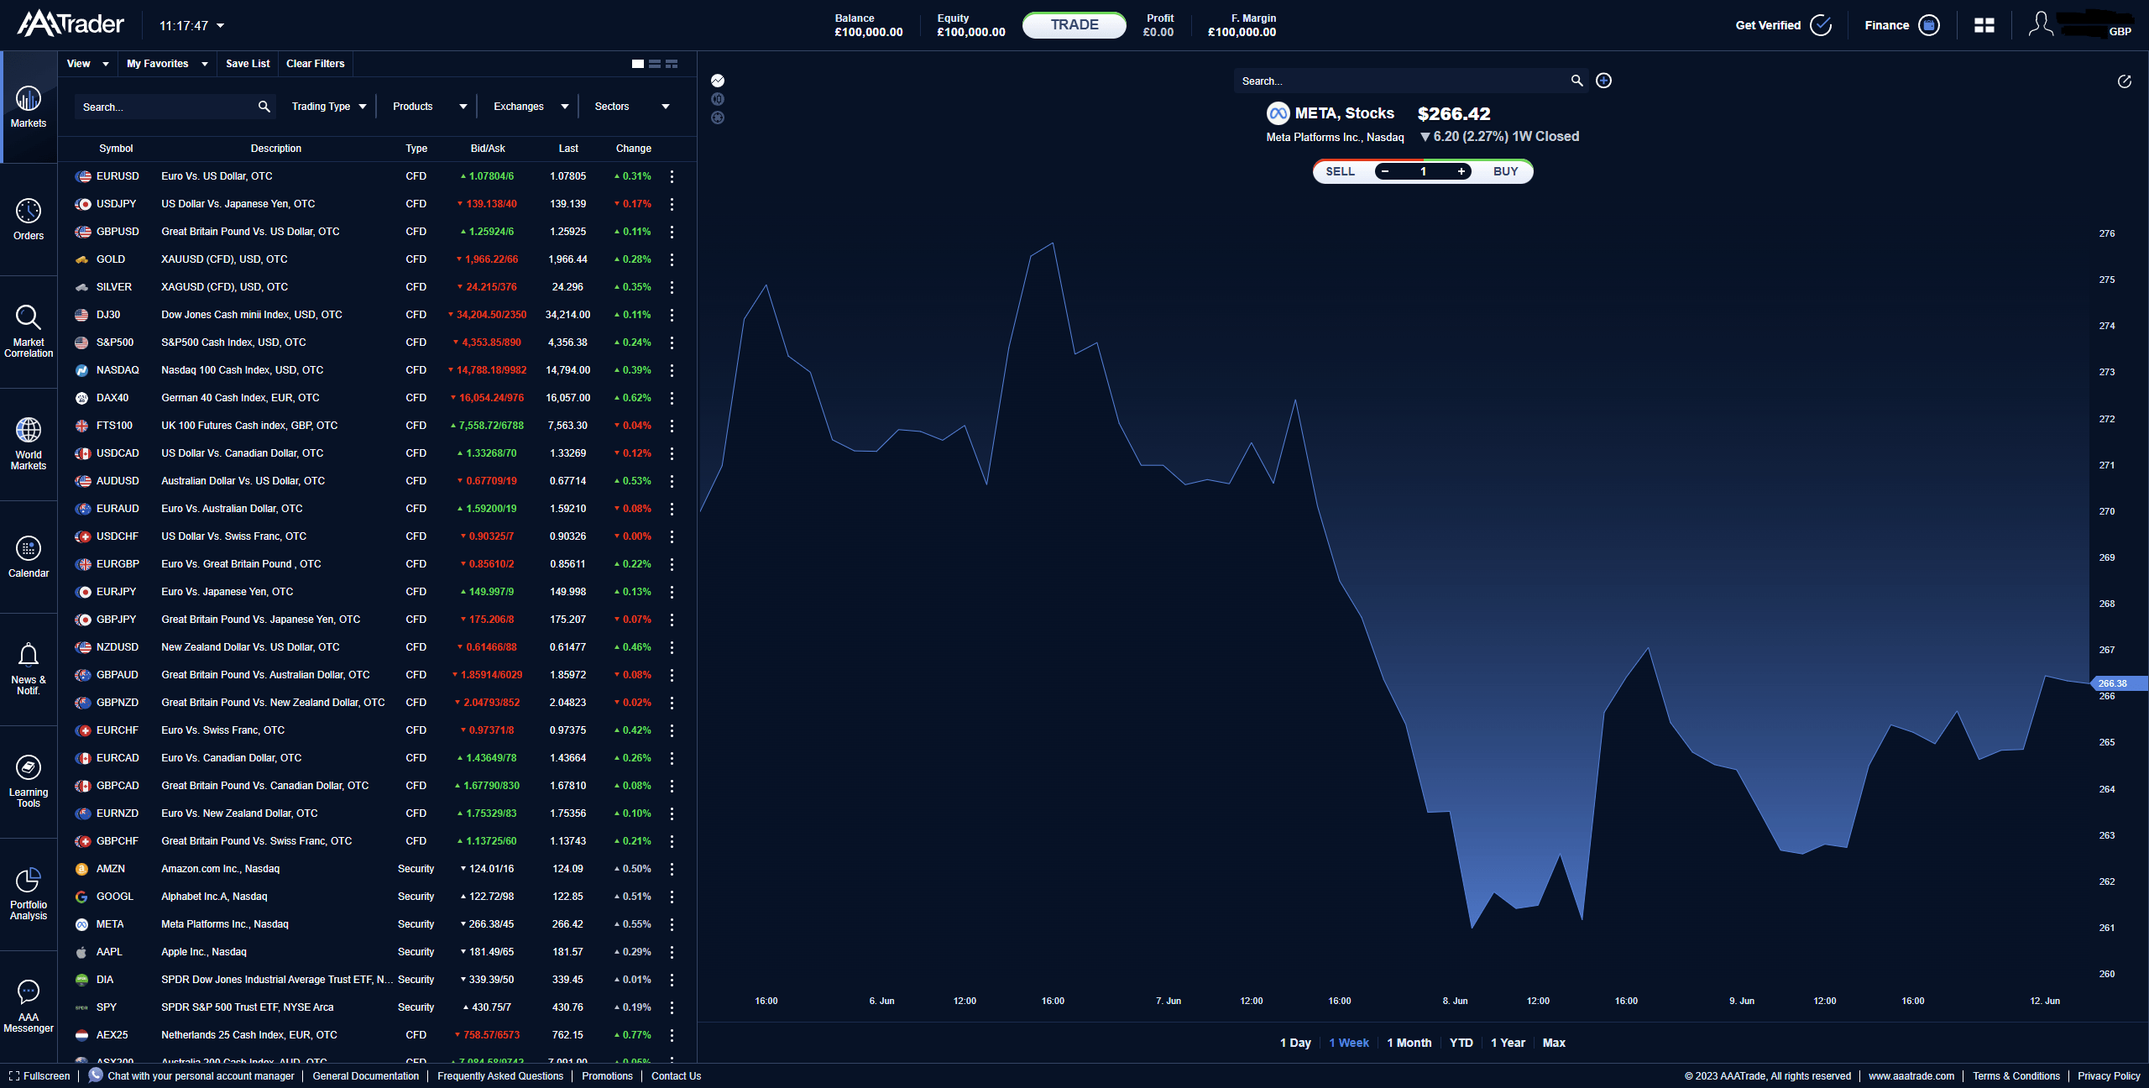The height and width of the screenshot is (1088, 2149).
Task: Open Frequently Asked Questions link
Action: [x=500, y=1076]
